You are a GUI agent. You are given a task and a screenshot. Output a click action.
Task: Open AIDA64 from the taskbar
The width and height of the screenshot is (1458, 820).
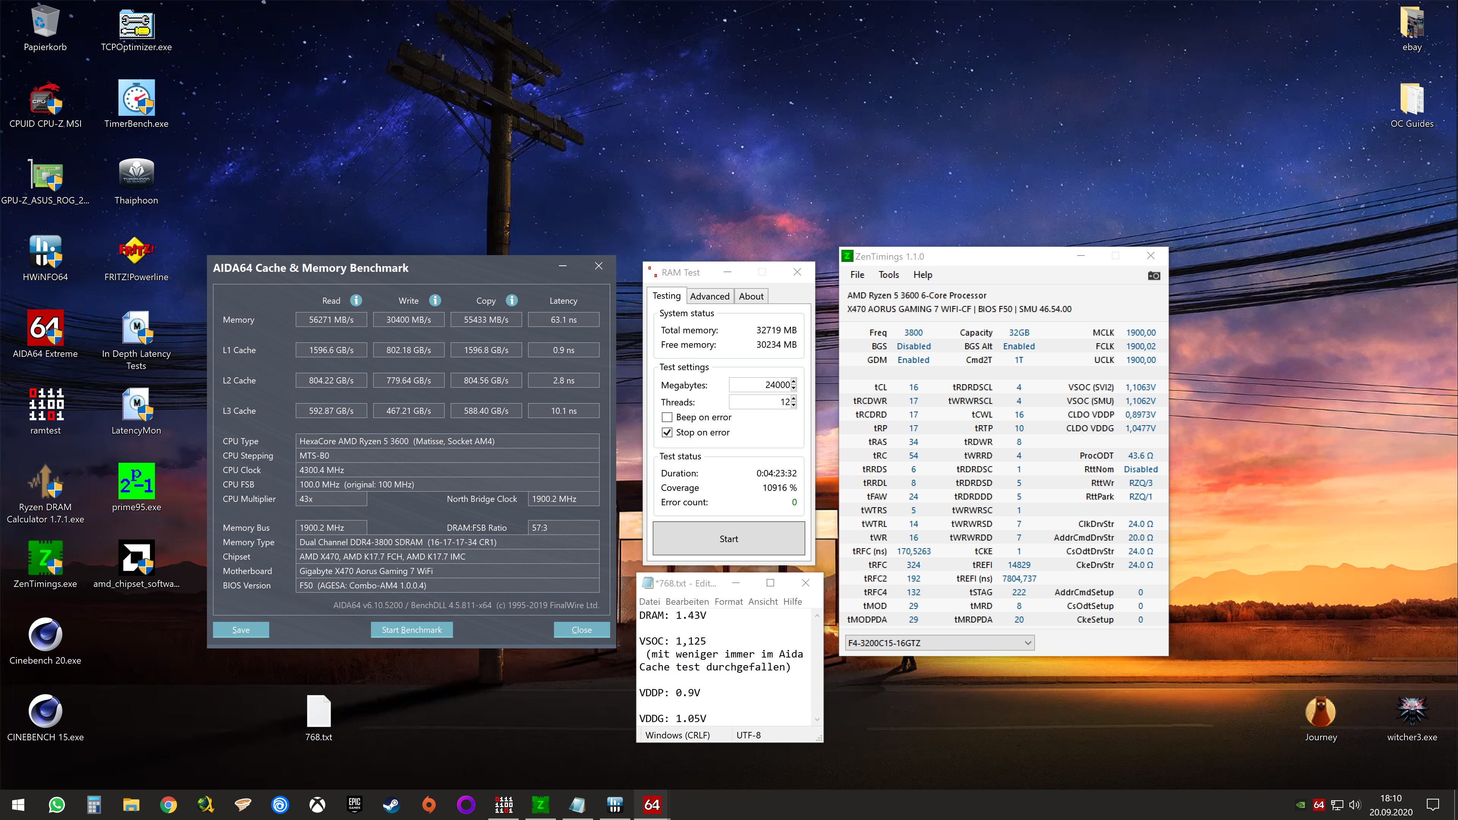[x=652, y=804]
